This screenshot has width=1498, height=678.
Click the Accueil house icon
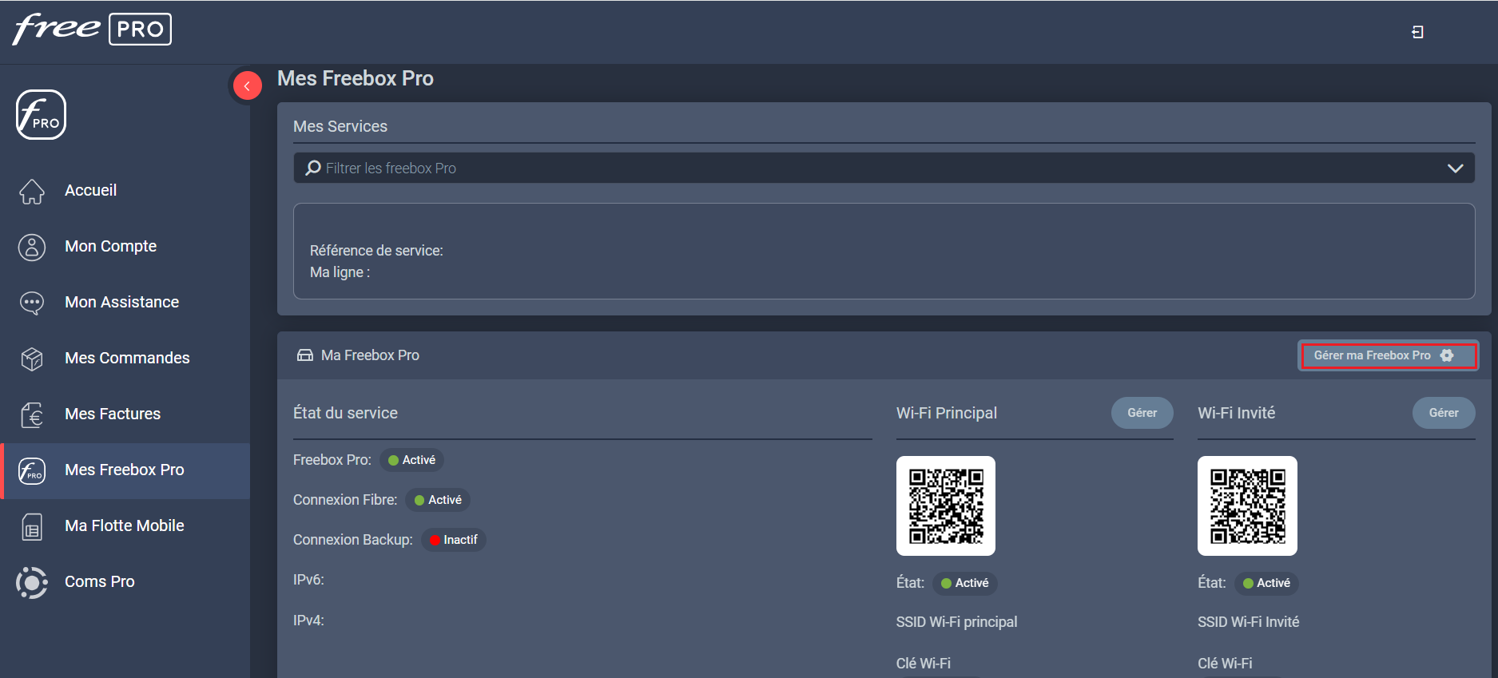pyautogui.click(x=32, y=191)
